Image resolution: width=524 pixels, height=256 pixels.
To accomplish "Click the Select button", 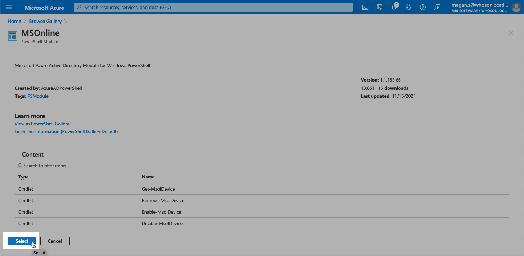I will click(x=22, y=241).
